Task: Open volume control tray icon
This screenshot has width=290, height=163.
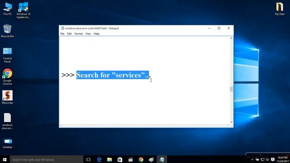Action: pos(267,159)
